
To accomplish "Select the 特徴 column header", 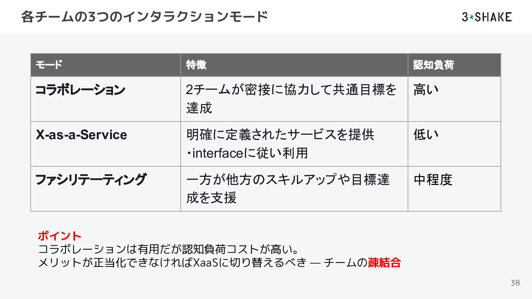I will pos(196,65).
